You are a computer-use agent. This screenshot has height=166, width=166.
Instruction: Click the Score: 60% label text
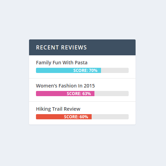76,117
